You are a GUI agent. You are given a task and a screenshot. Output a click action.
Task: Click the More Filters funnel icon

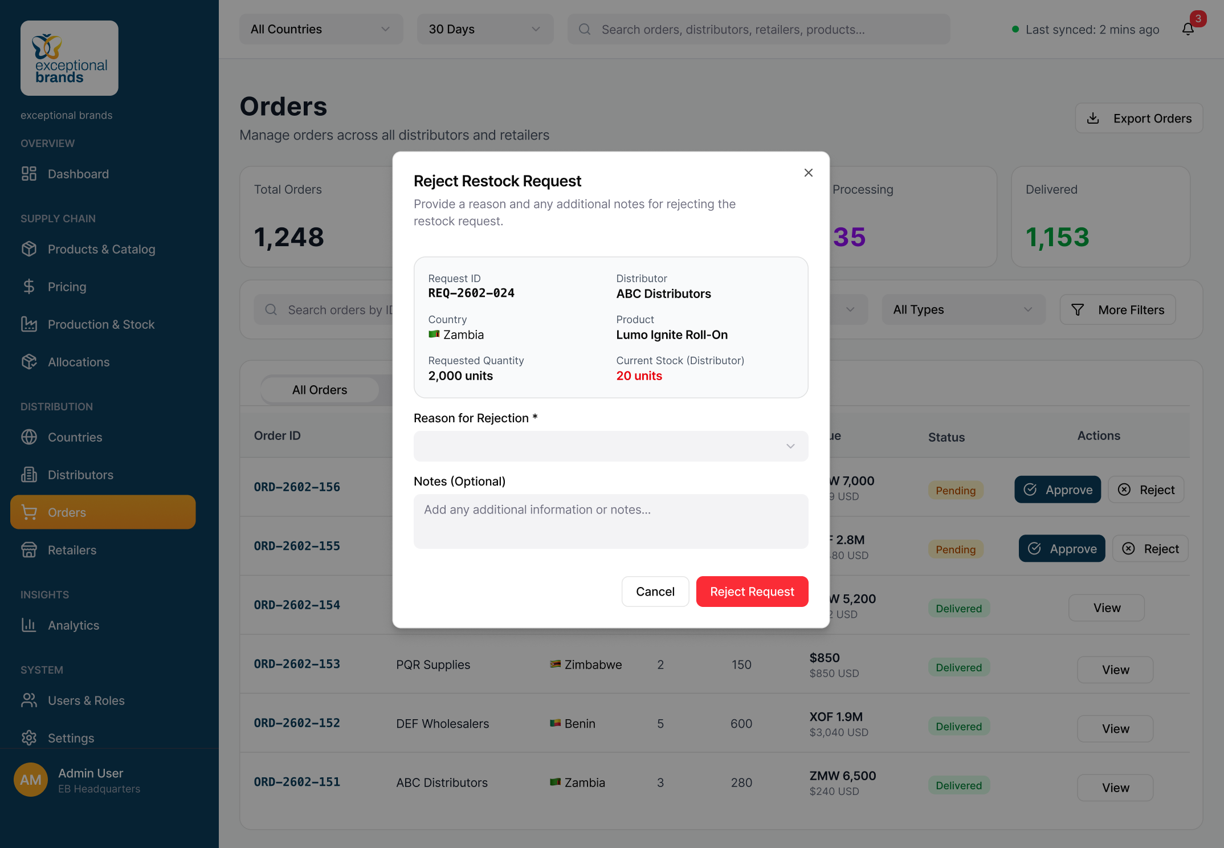pyautogui.click(x=1078, y=310)
